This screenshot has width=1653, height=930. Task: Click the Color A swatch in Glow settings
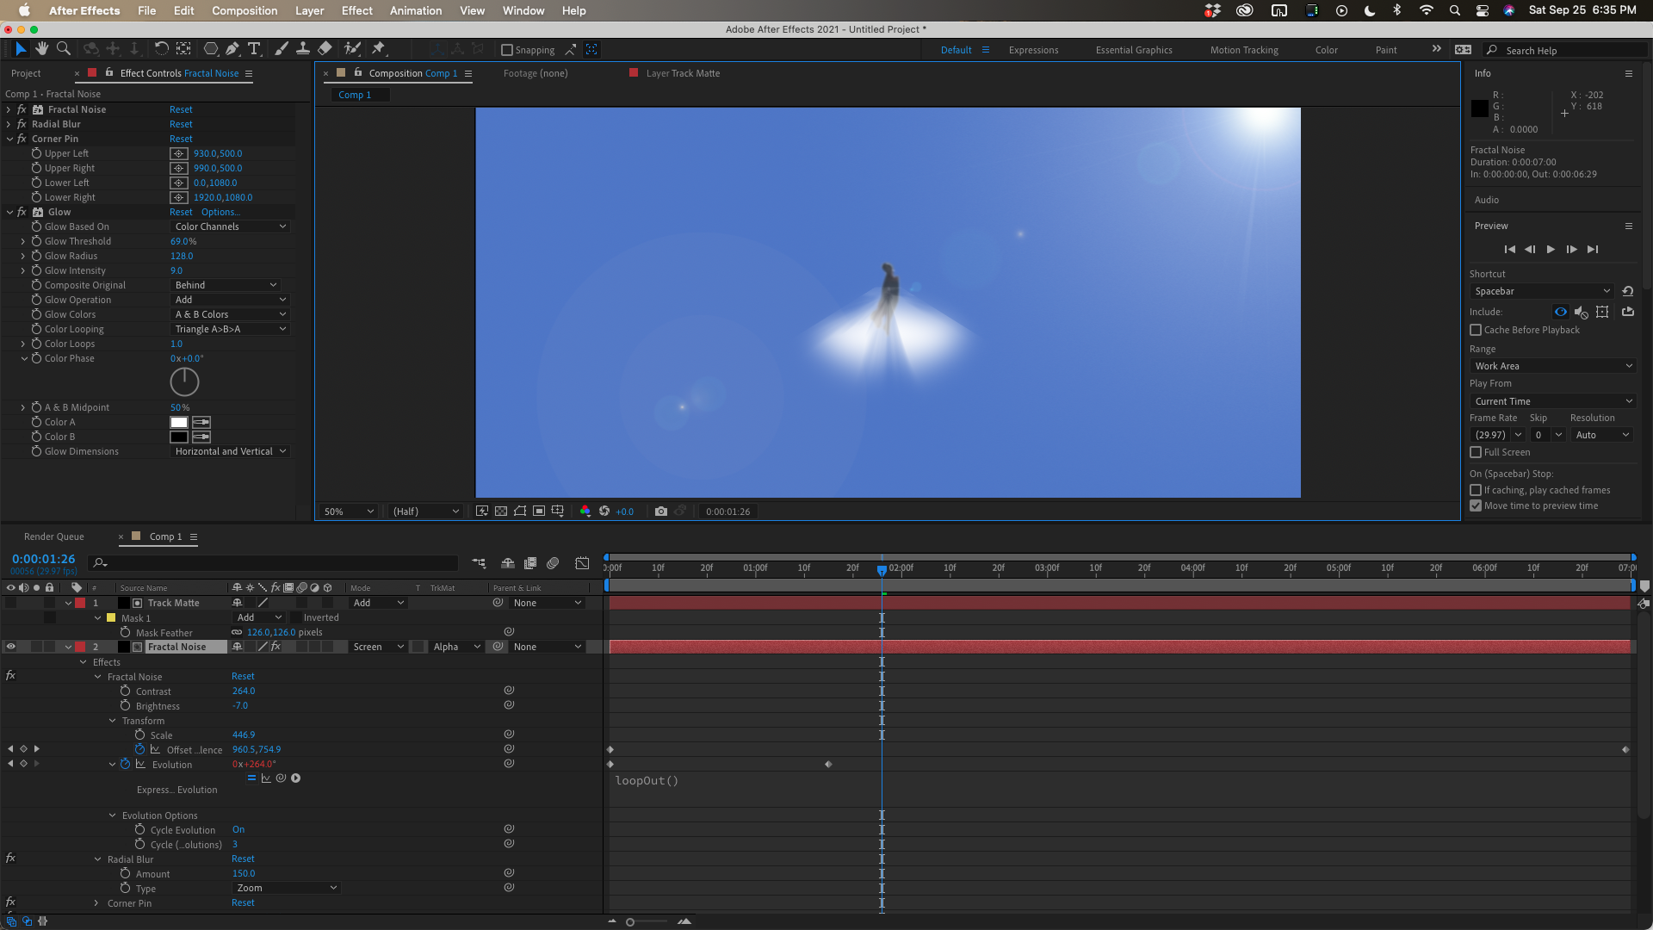178,422
